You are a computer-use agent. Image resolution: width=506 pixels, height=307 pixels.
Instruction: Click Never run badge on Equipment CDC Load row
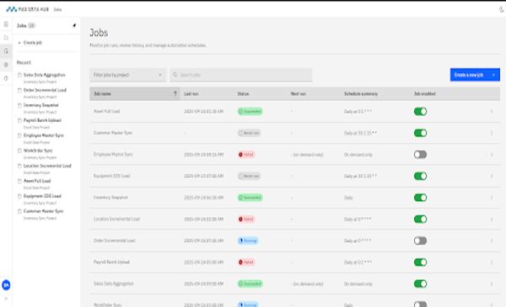[249, 176]
